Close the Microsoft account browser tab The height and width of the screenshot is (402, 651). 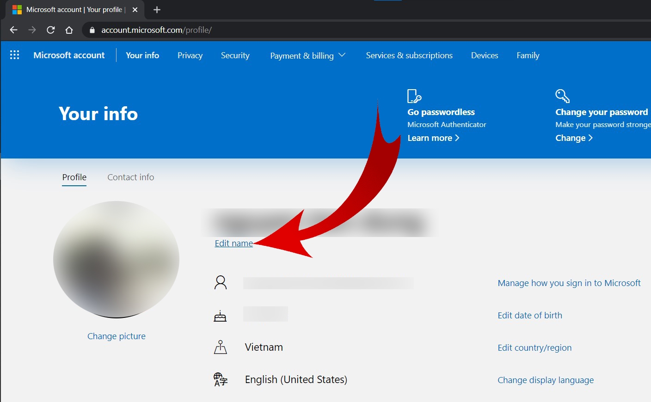tap(135, 10)
